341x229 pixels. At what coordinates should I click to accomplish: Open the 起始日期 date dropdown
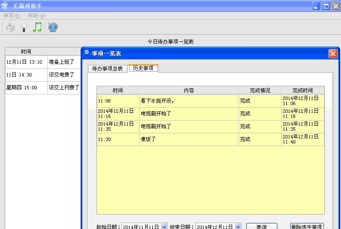coord(164,226)
